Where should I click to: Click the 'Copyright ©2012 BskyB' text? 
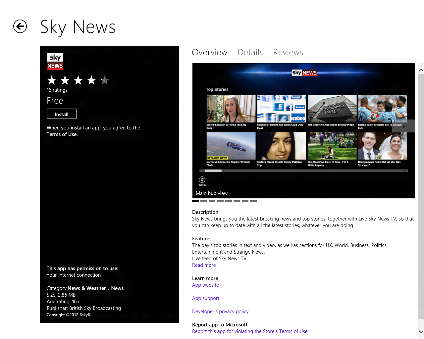click(68, 315)
